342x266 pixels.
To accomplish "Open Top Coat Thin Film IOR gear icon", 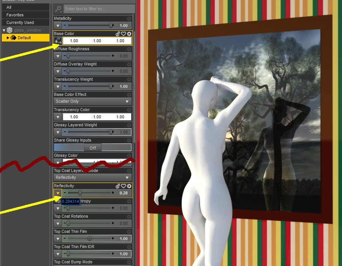I will click(x=129, y=247).
